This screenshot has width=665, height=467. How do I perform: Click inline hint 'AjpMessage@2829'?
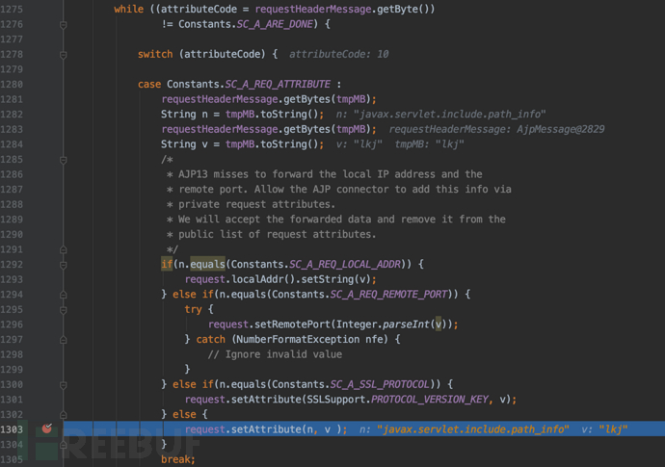(x=560, y=129)
